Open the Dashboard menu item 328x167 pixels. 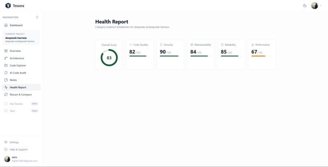[21, 25]
